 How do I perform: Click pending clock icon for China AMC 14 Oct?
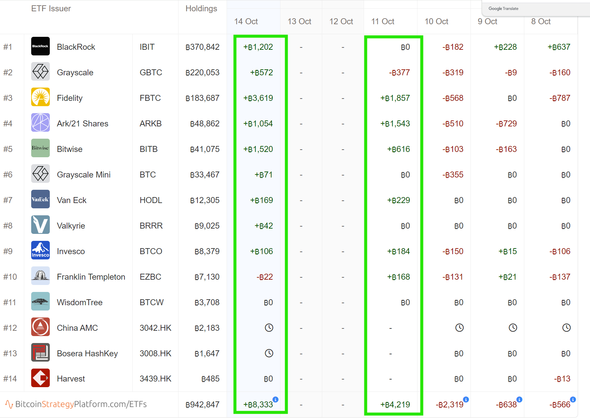pyautogui.click(x=269, y=328)
